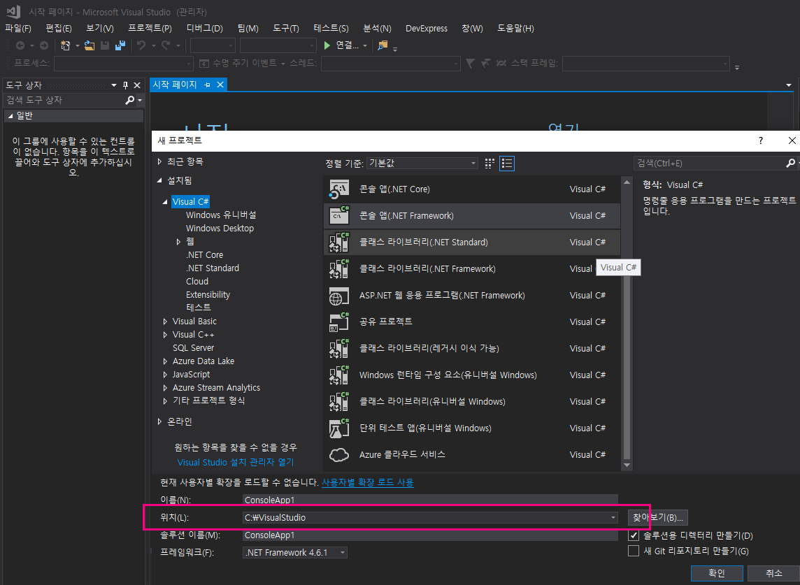The image size is (800, 585).
Task: Select ASP.NET 웹 응용 프로그램 template icon
Action: pos(338,296)
